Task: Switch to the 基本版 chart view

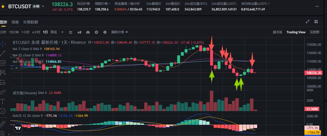Action: [x=278, y=32]
